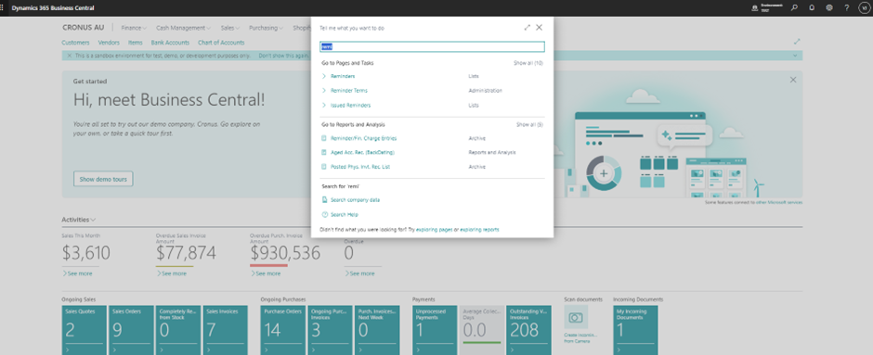873x355 pixels.
Task: Open the Sales Quotes tile
Action: pos(85,330)
